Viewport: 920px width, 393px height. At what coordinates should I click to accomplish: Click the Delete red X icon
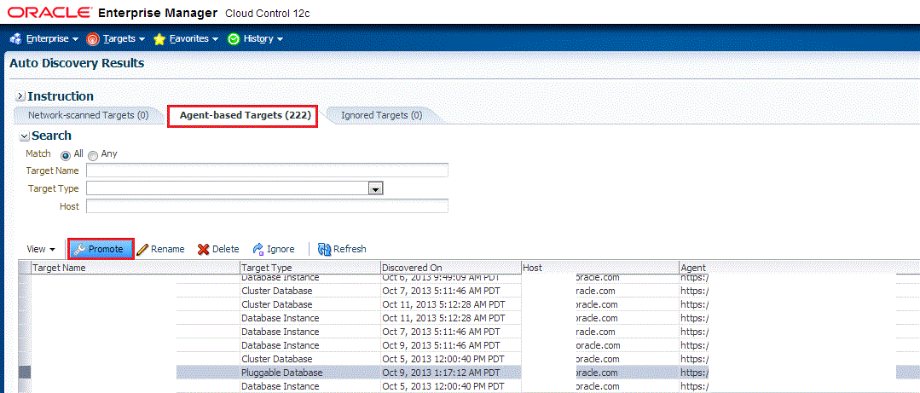(x=204, y=249)
